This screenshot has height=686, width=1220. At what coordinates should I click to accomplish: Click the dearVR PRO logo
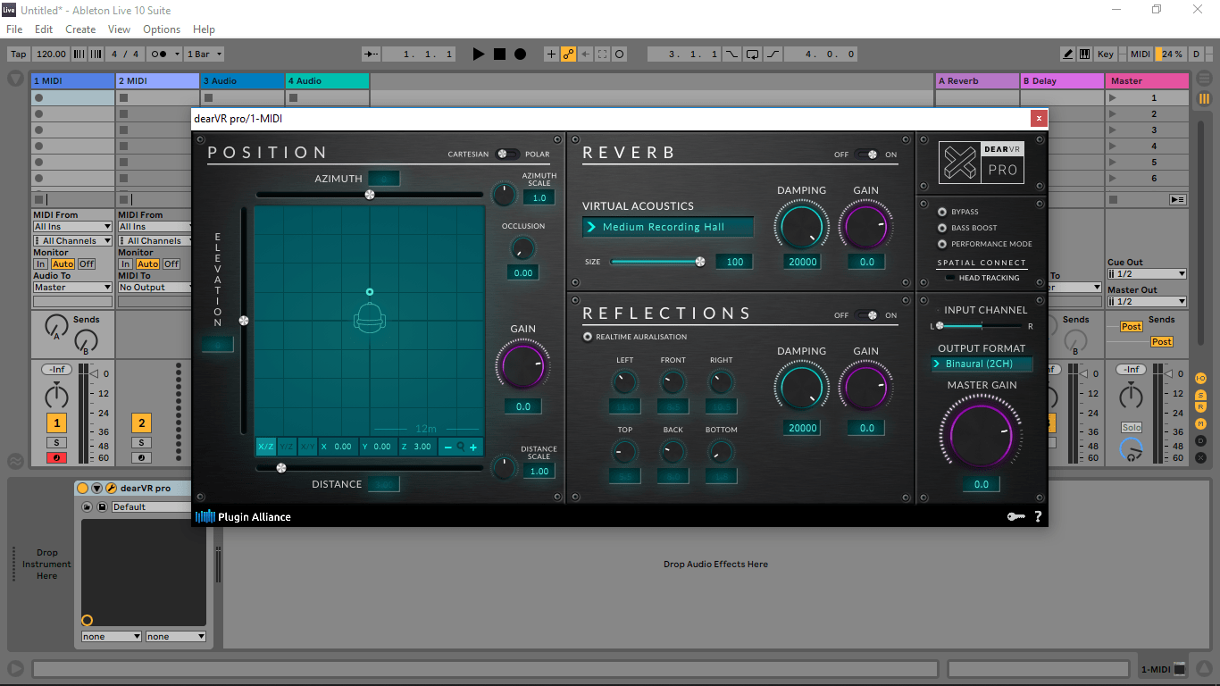[982, 163]
